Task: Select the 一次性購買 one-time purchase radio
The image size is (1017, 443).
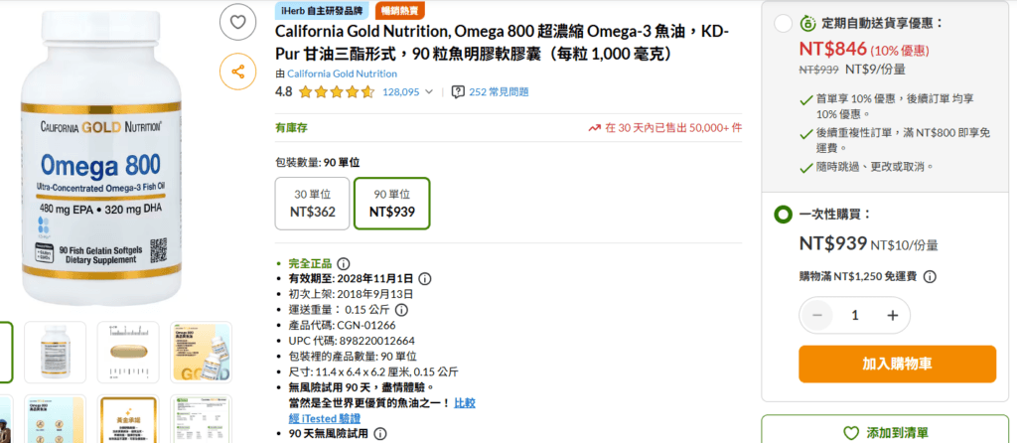Action: [782, 215]
